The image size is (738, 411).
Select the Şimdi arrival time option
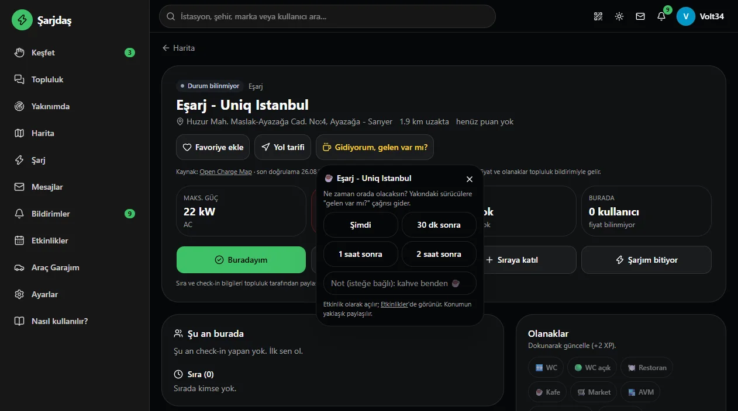pos(360,225)
